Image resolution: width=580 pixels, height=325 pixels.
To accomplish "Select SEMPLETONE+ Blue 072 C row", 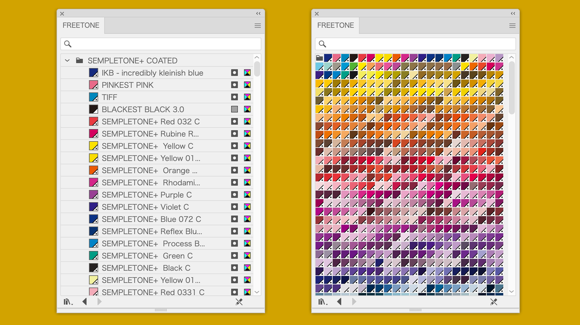I will [157, 219].
